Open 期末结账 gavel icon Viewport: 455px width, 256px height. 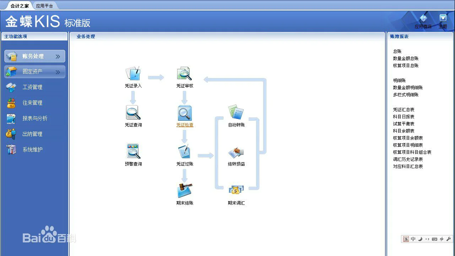point(185,191)
